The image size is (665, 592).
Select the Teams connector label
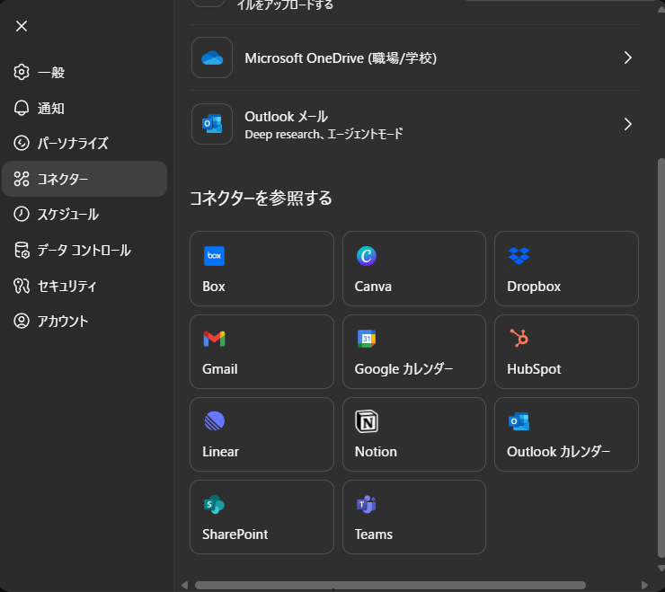(374, 535)
